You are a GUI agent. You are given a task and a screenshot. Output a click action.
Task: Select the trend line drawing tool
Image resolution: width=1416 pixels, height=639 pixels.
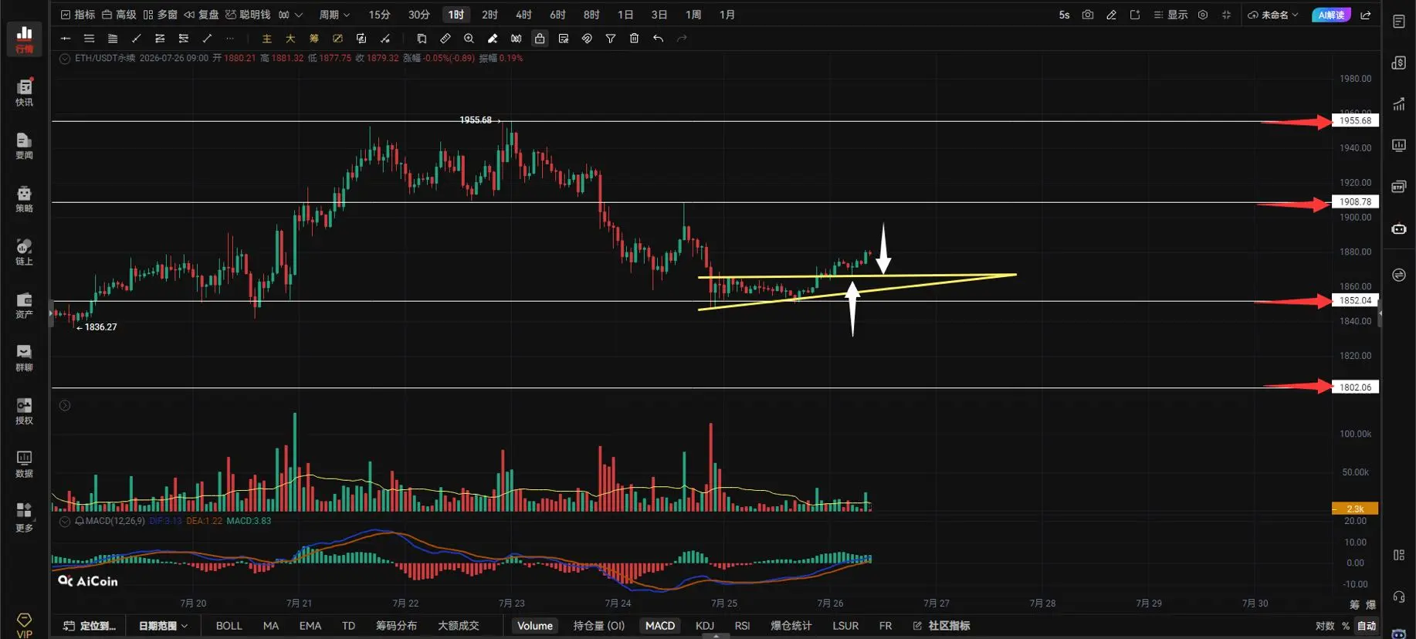tap(137, 39)
